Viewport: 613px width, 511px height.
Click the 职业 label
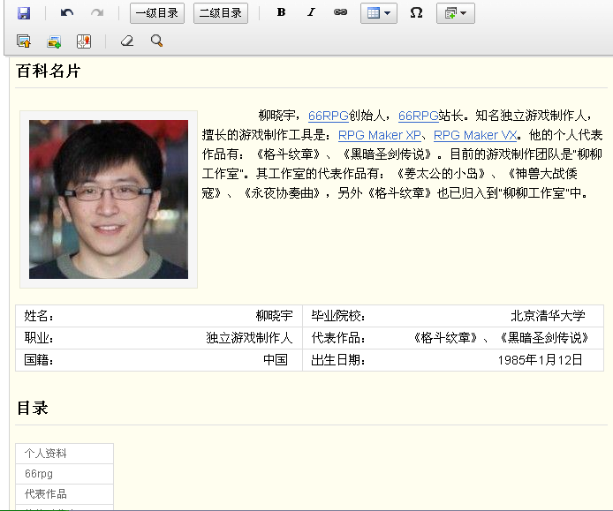click(x=39, y=337)
